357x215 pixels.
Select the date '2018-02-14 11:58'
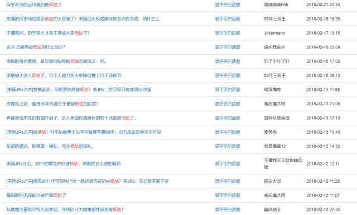pos(324,90)
